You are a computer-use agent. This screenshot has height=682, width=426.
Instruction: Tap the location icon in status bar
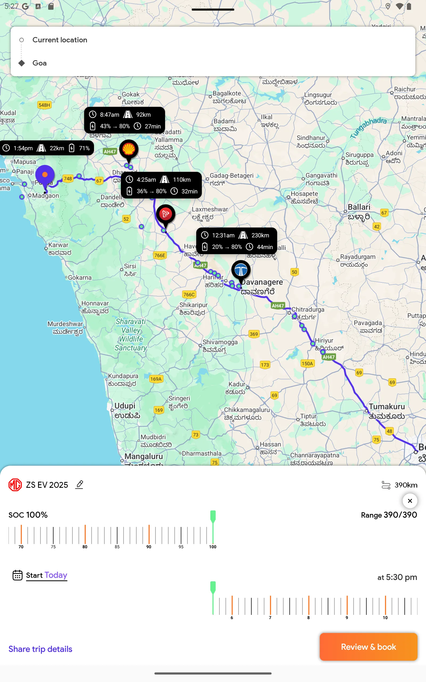pyautogui.click(x=388, y=6)
